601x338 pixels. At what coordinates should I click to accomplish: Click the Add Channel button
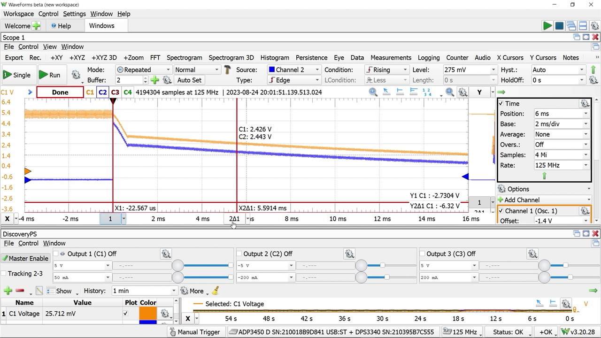coord(544,200)
